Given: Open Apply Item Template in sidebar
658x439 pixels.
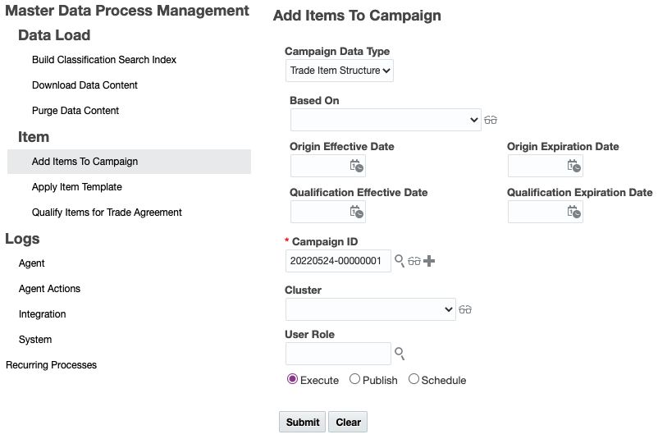Looking at the screenshot, I should coord(77,187).
